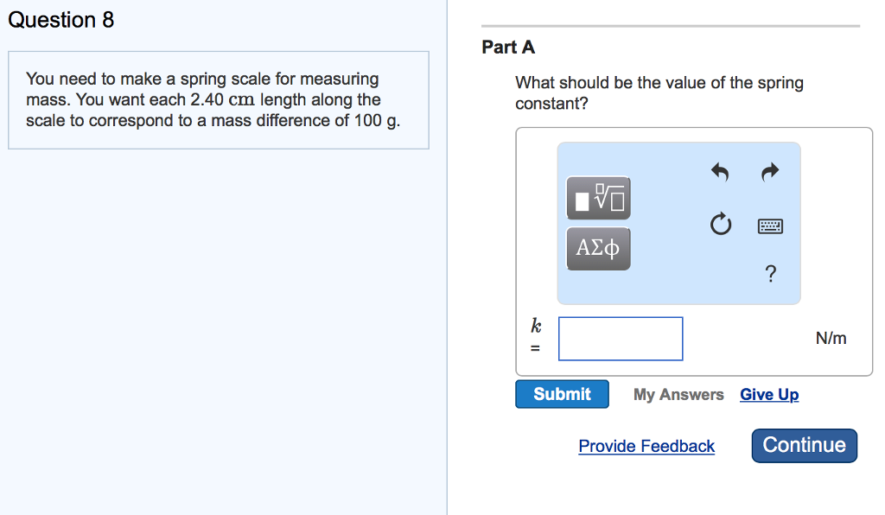Continue to the next question
Viewport: 885px width, 515px height.
pos(804,445)
